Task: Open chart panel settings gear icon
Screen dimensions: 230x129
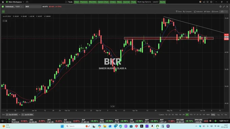Action: (x=221, y=7)
